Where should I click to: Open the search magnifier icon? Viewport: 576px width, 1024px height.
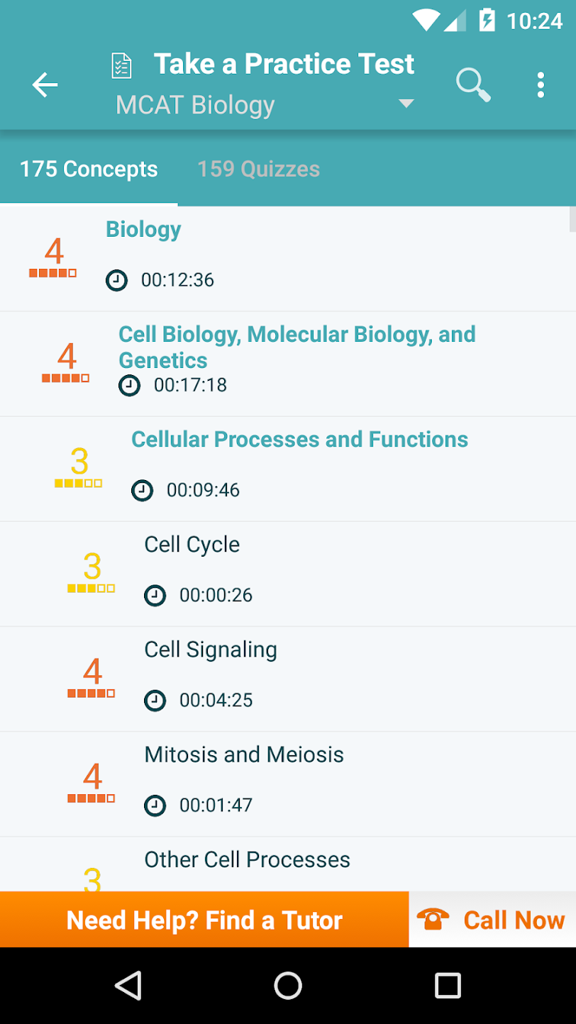[473, 84]
